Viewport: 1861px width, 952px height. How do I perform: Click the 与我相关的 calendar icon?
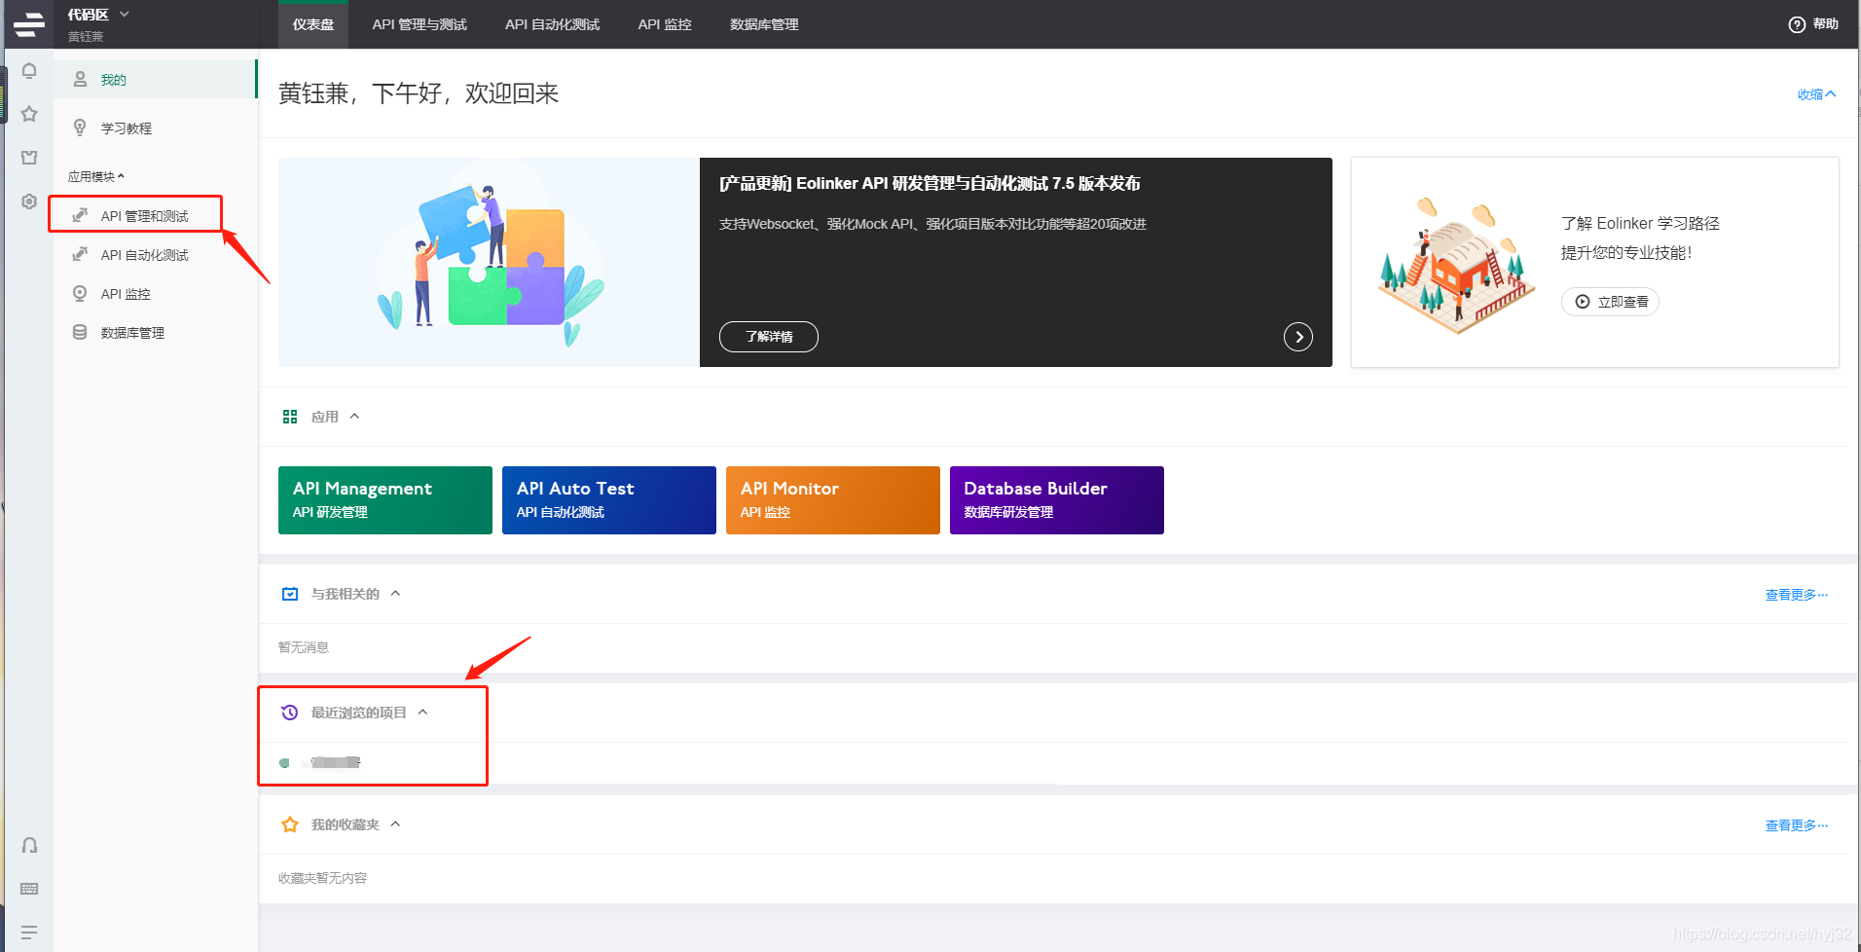coord(290,594)
